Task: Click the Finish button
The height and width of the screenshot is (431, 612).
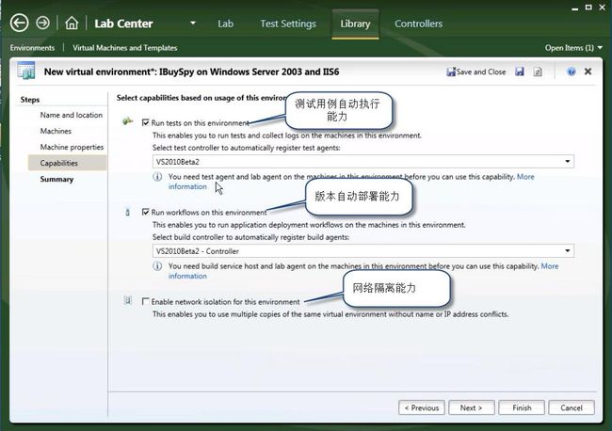Action: (522, 407)
